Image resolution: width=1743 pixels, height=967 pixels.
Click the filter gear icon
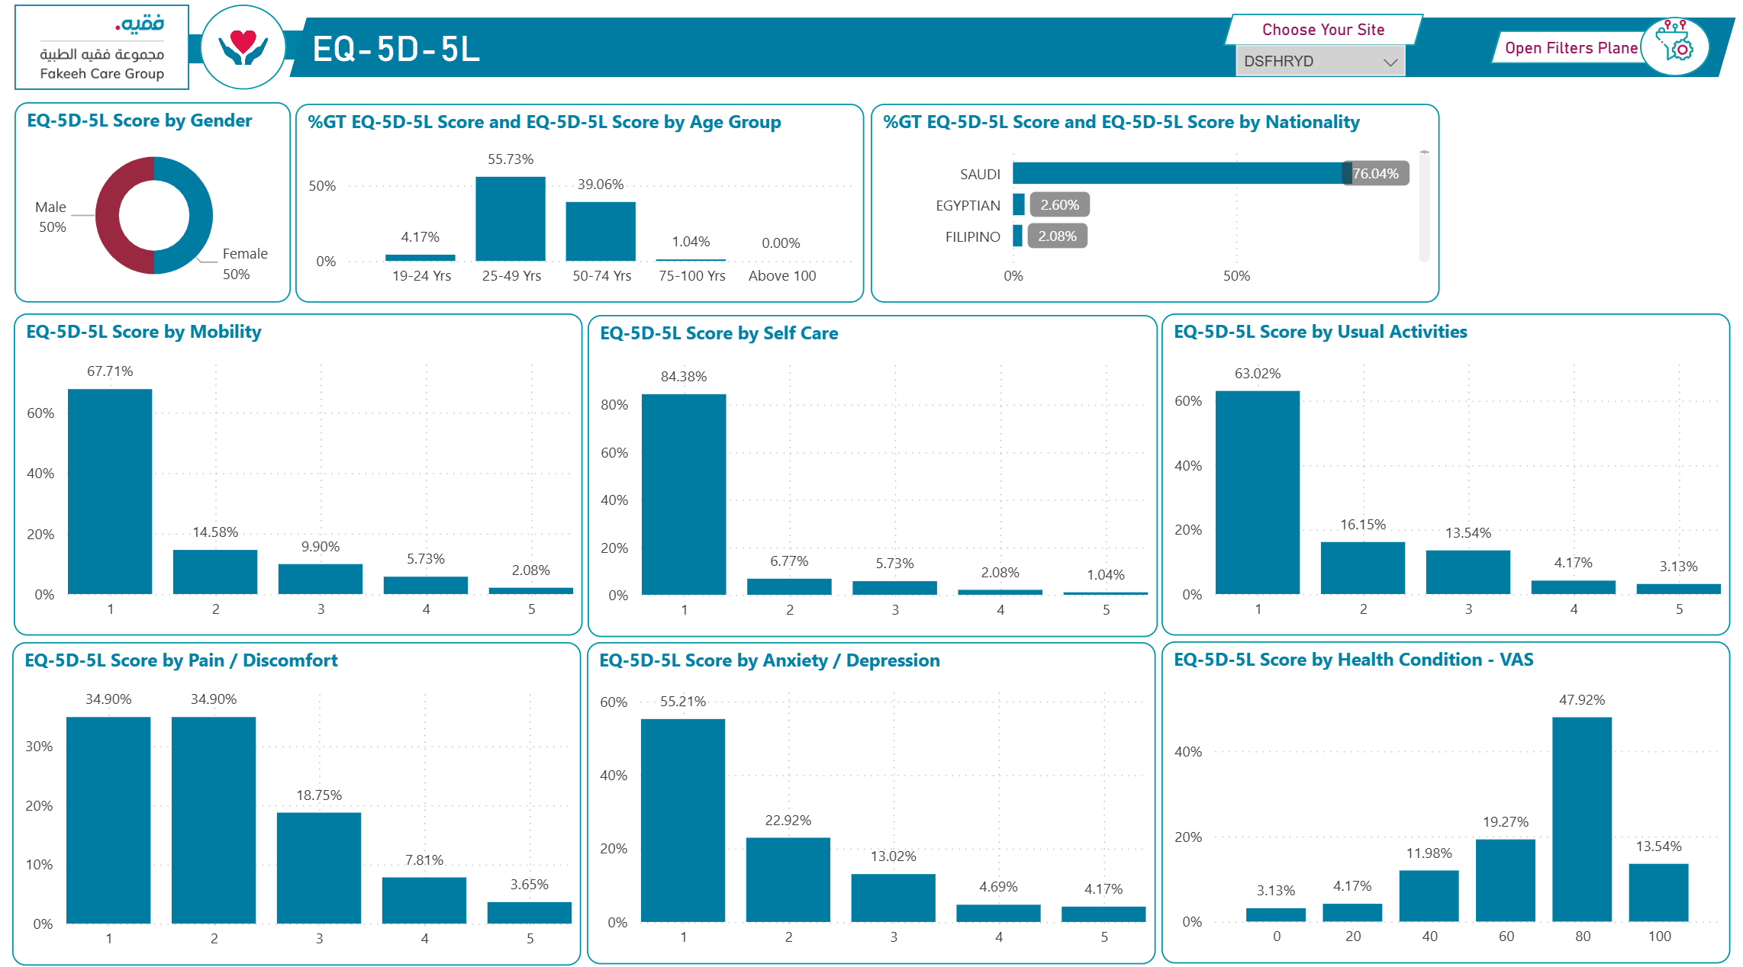(1676, 46)
